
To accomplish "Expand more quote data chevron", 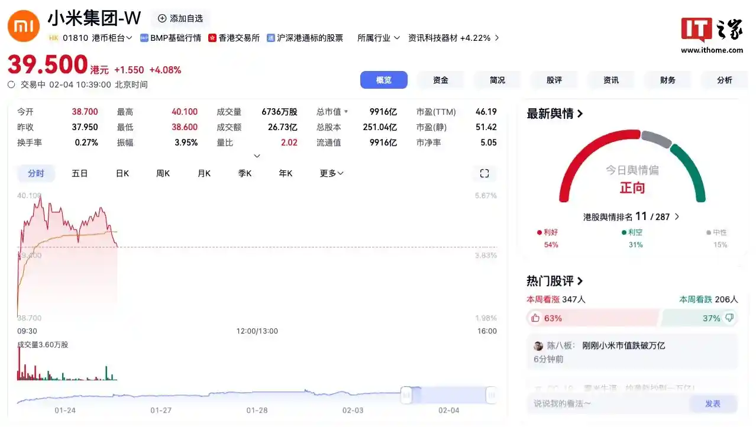I will coord(257,156).
